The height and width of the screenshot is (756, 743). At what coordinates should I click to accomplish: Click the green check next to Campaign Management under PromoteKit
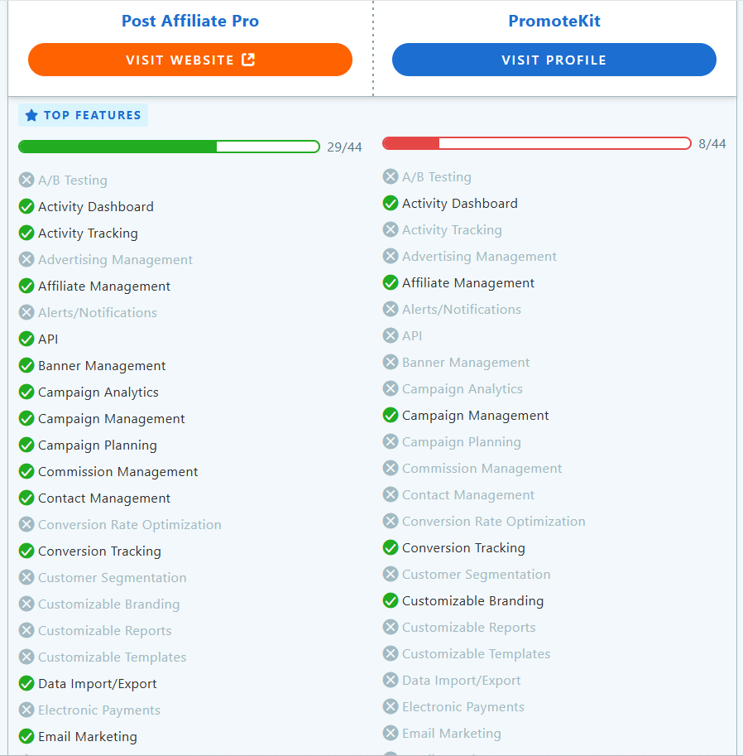390,415
